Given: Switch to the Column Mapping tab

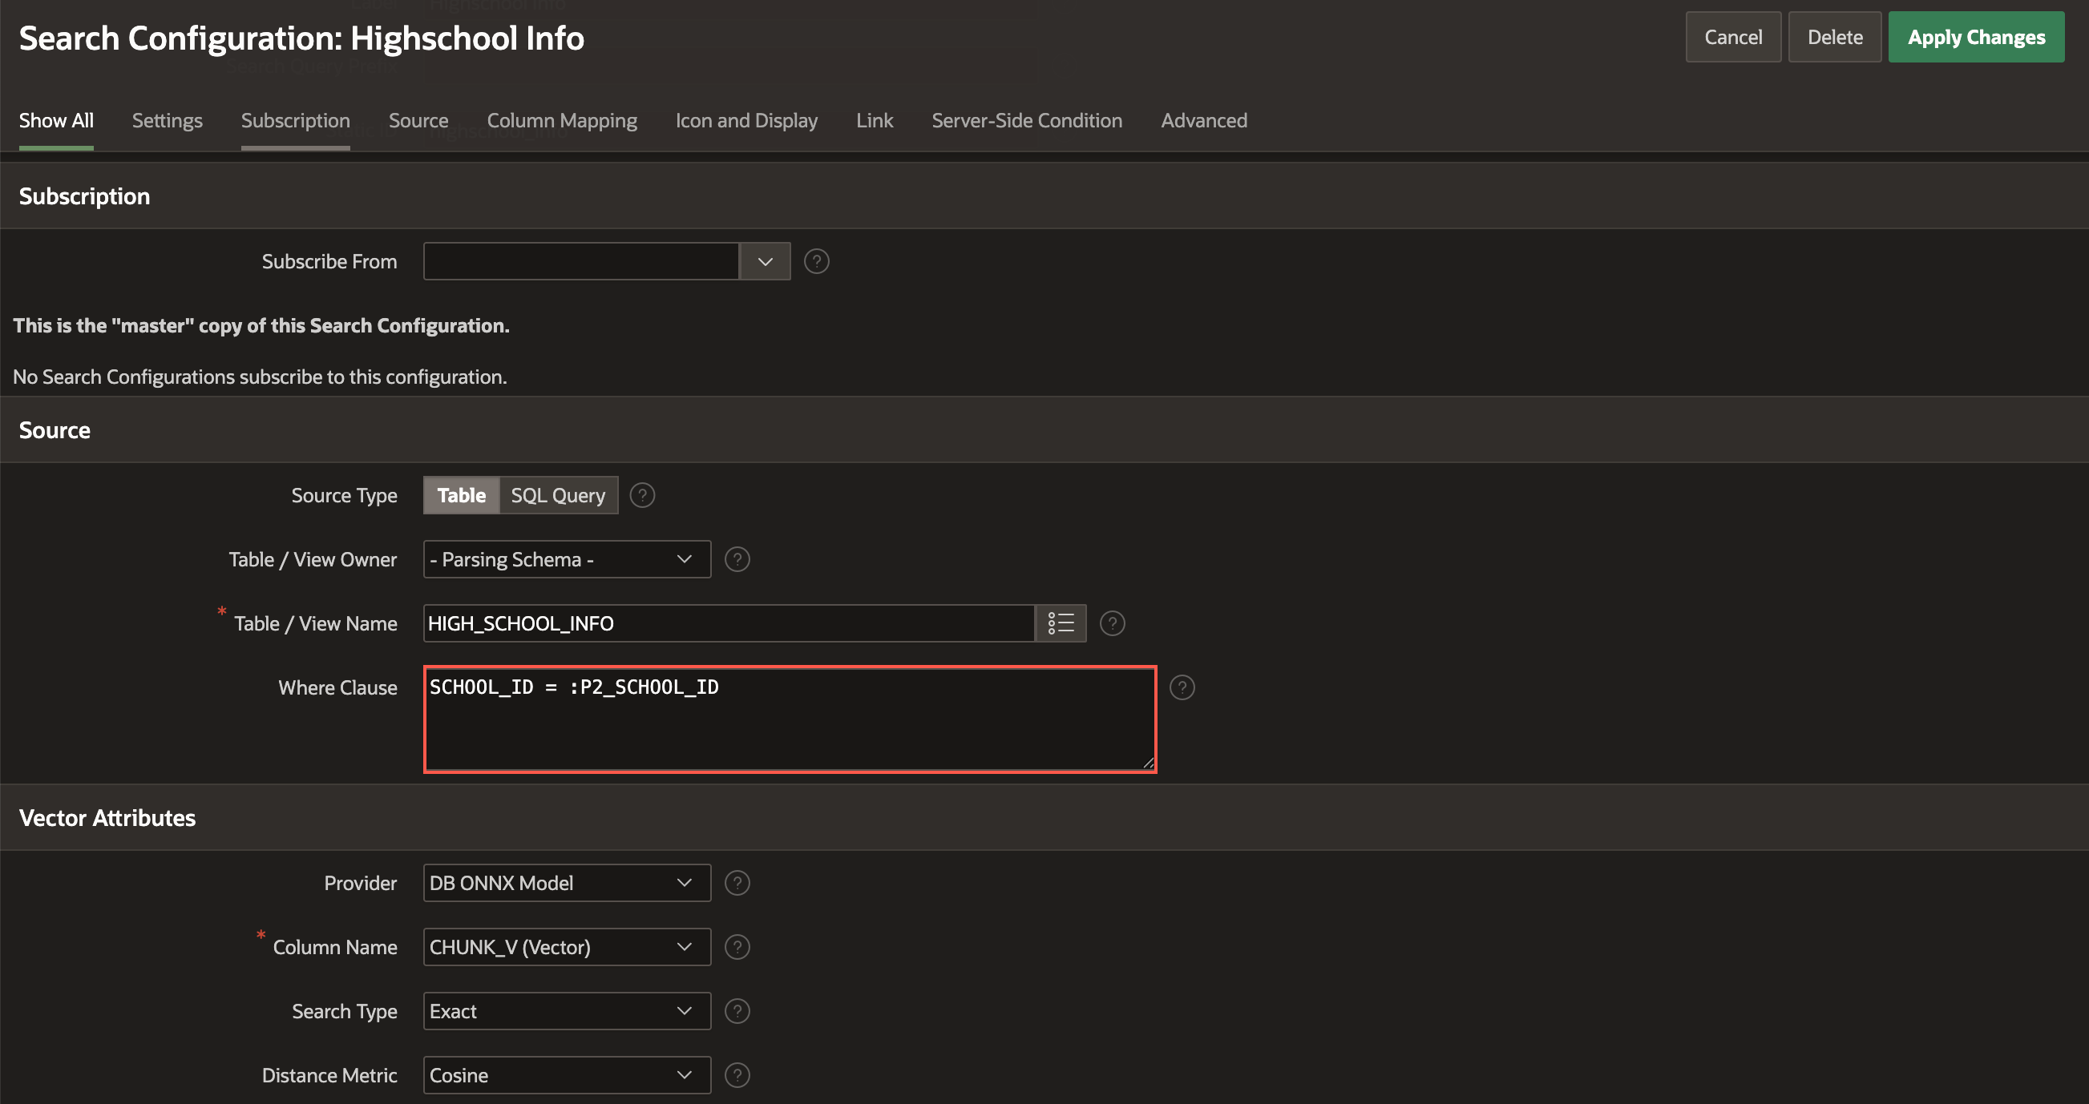Looking at the screenshot, I should 561,120.
